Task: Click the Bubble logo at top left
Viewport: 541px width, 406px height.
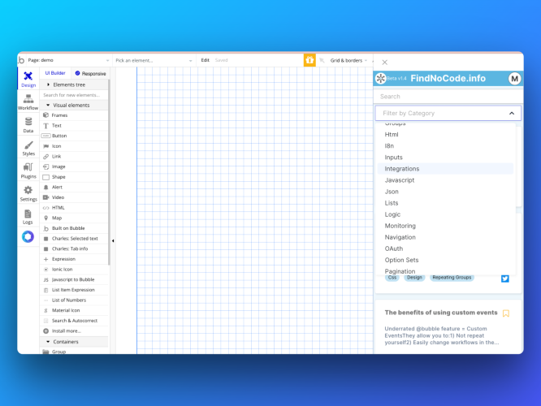Action: coord(21,60)
